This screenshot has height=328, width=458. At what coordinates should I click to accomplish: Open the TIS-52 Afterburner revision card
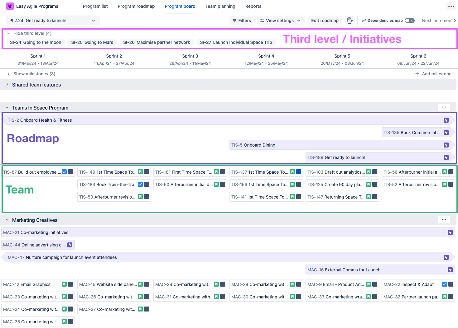[x=418, y=185]
